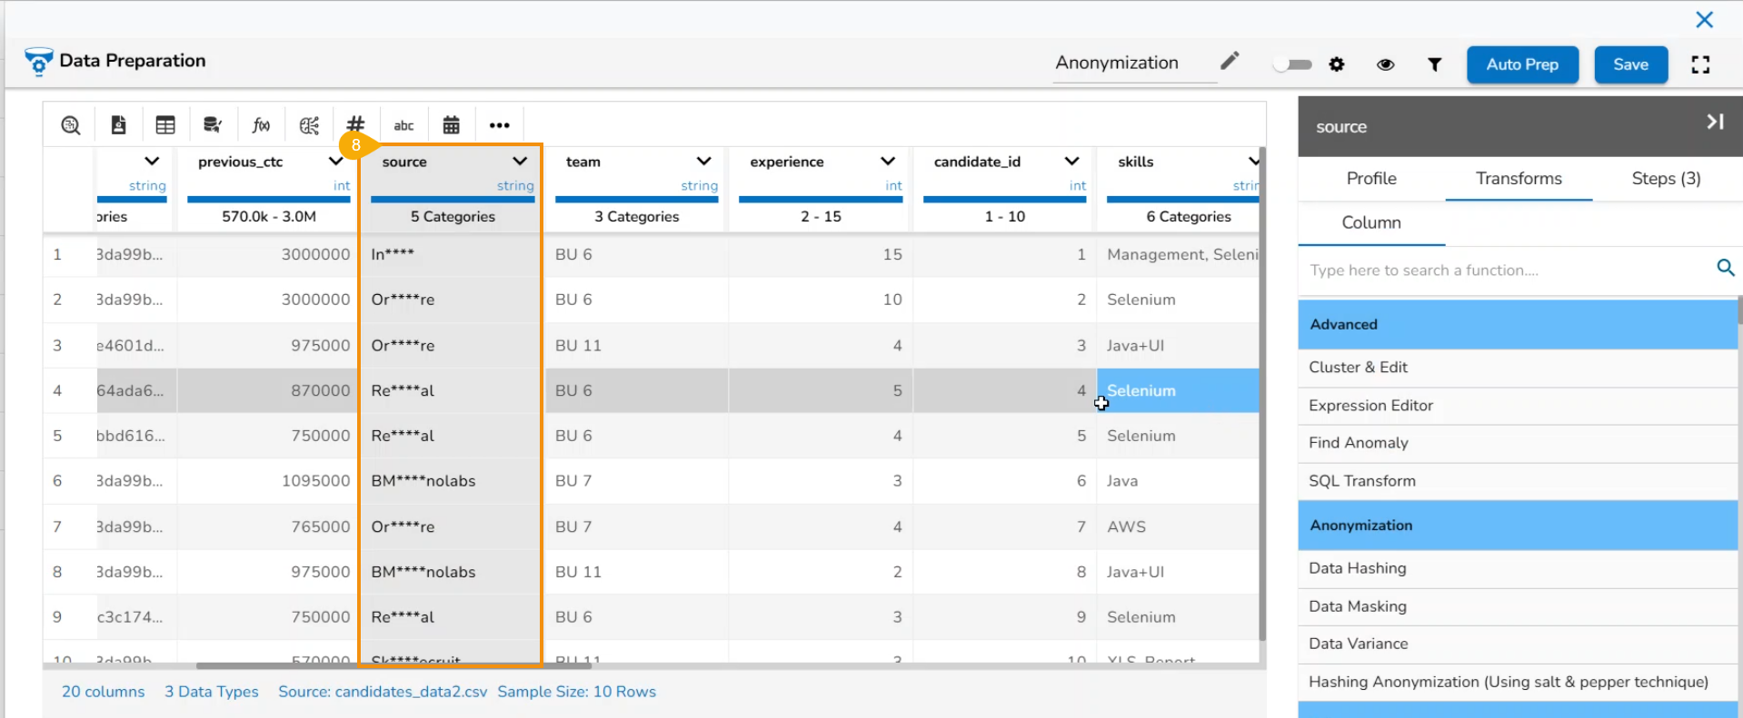Toggle the switch next to gear icon

point(1292,64)
